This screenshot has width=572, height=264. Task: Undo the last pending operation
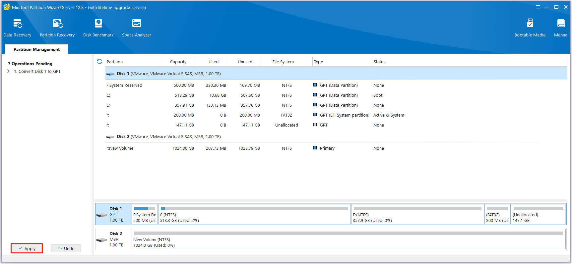coord(66,248)
